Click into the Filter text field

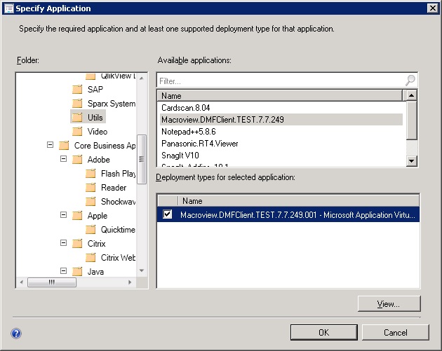(279, 81)
